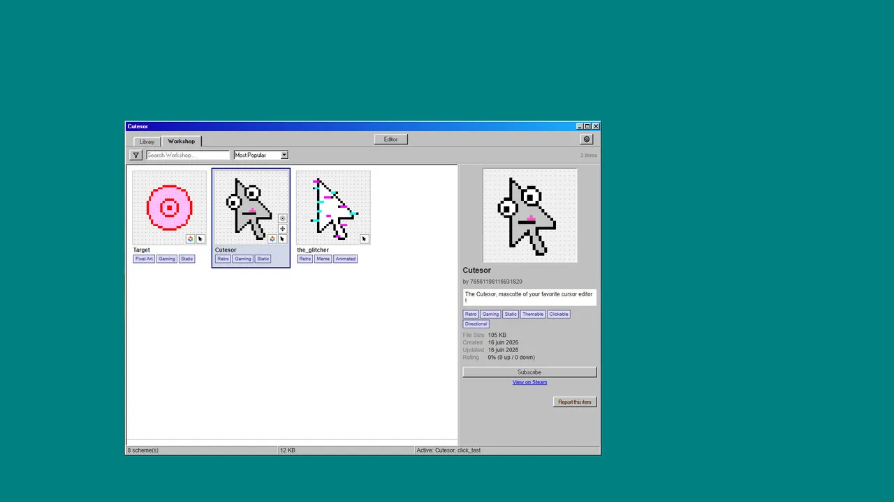Click the Themable tag in details panel
894x502 pixels.
pos(533,314)
